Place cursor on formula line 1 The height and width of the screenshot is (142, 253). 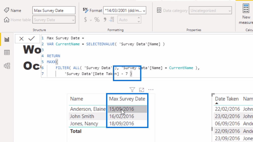tap(65, 38)
